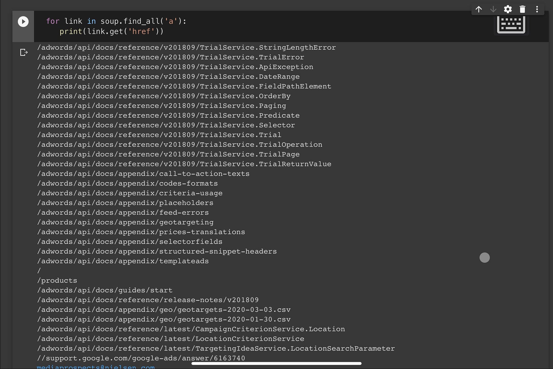This screenshot has height=369, width=553.
Task: Open cell settings with the gear icon
Action: pyautogui.click(x=508, y=9)
